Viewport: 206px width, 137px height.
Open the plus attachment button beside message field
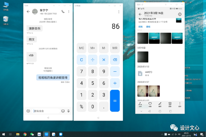[x=28, y=111]
